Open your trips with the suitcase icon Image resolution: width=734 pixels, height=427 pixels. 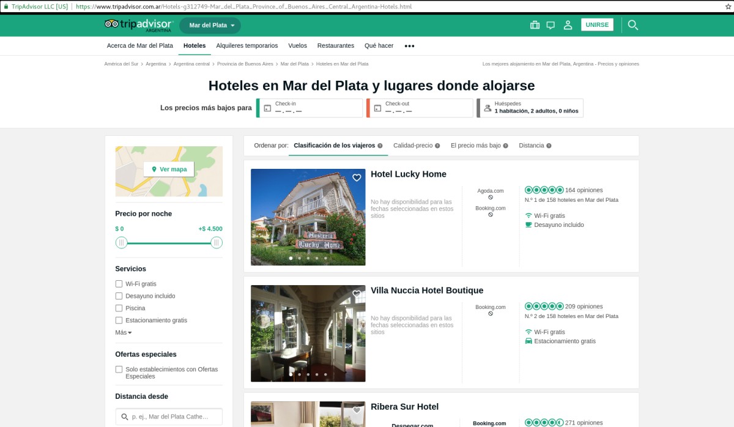pos(535,24)
